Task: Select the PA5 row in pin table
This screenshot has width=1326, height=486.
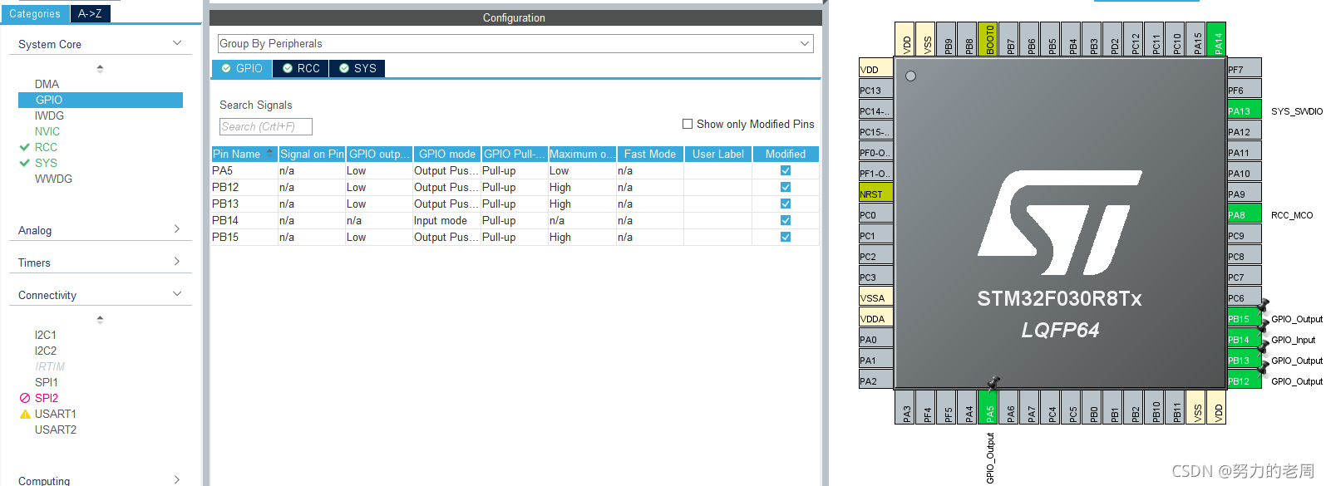Action: pyautogui.click(x=515, y=170)
